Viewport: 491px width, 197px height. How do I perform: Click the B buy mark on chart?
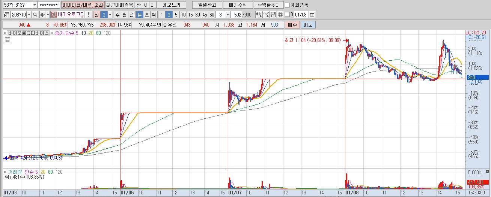(349, 49)
